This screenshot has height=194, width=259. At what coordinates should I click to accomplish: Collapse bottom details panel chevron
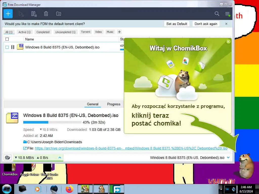point(228,158)
